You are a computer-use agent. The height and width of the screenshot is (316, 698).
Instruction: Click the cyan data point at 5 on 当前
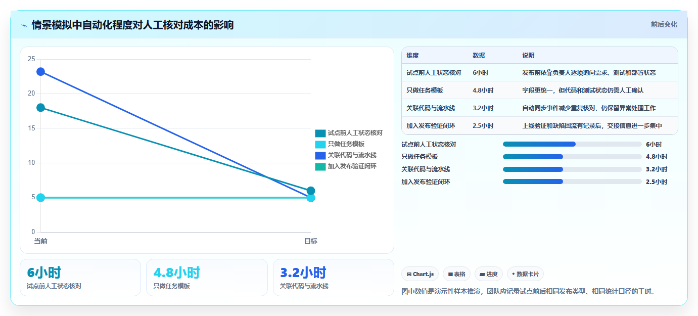(40, 198)
